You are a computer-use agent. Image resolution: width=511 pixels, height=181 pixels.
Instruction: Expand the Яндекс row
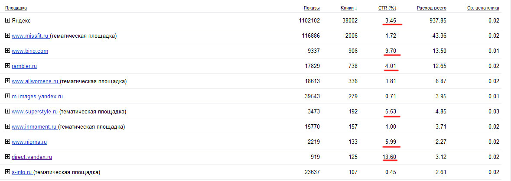coord(7,20)
